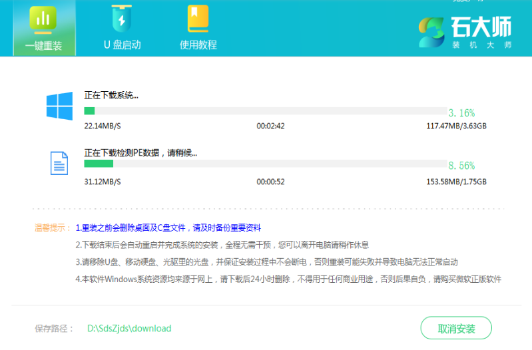Click the USB drive icon above U盘启动
The height and width of the screenshot is (350, 532).
[122, 19]
